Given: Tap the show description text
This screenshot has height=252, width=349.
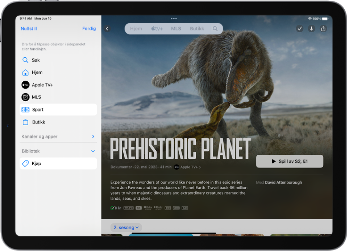Looking at the screenshot, I should click(179, 190).
